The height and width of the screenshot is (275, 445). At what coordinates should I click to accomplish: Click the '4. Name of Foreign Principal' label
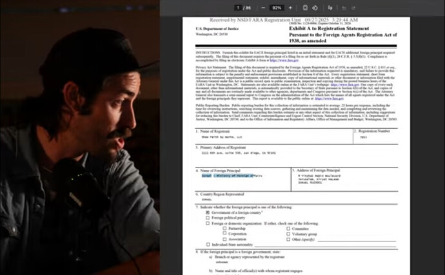click(x=218, y=171)
